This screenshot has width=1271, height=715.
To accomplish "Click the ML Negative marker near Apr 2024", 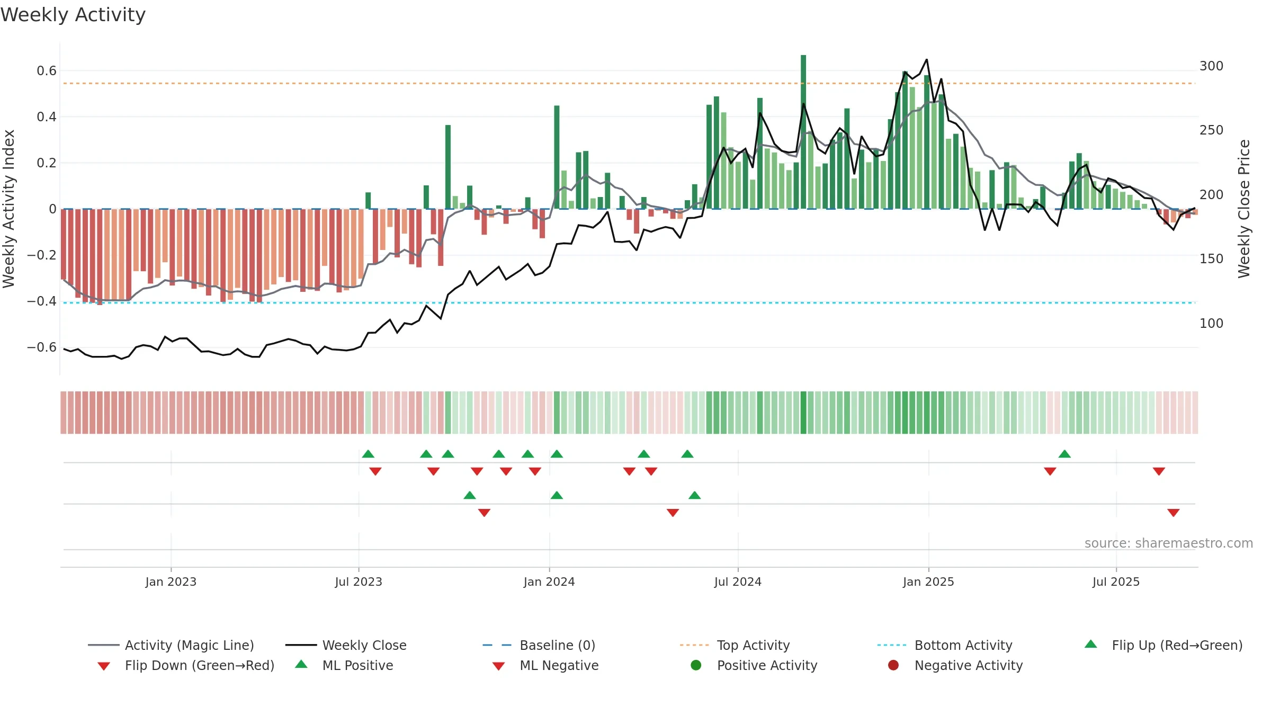I will 673,513.
